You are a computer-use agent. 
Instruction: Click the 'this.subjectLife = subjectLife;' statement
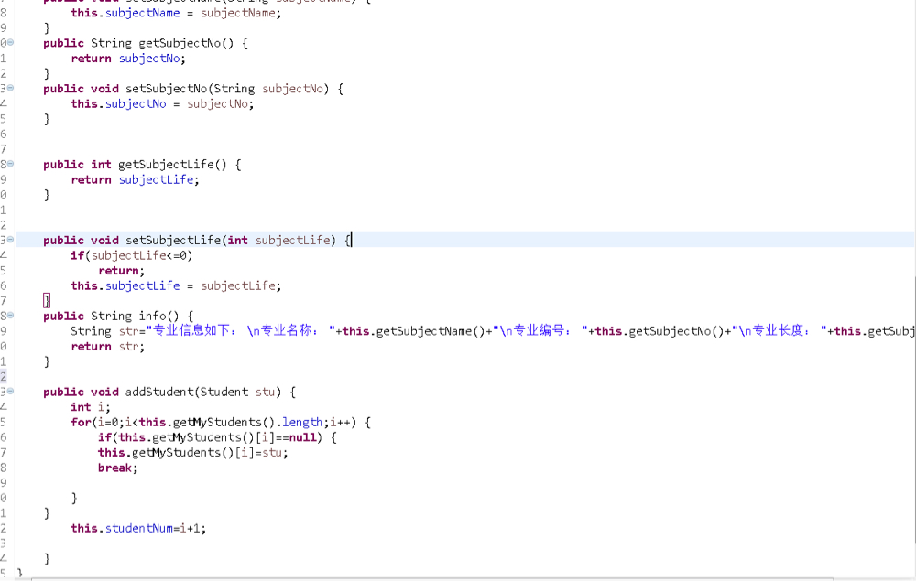point(176,285)
